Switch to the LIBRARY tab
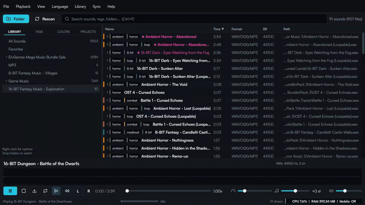 pos(14,32)
